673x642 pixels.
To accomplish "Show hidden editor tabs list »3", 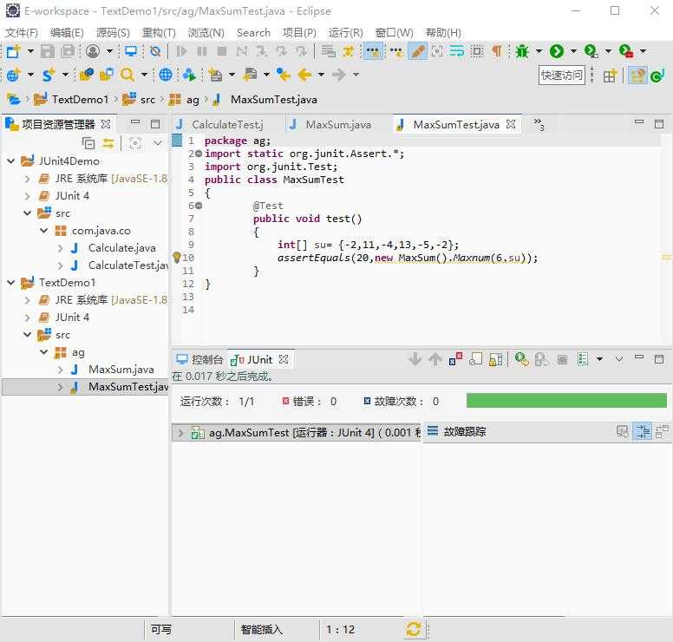I will (x=539, y=125).
